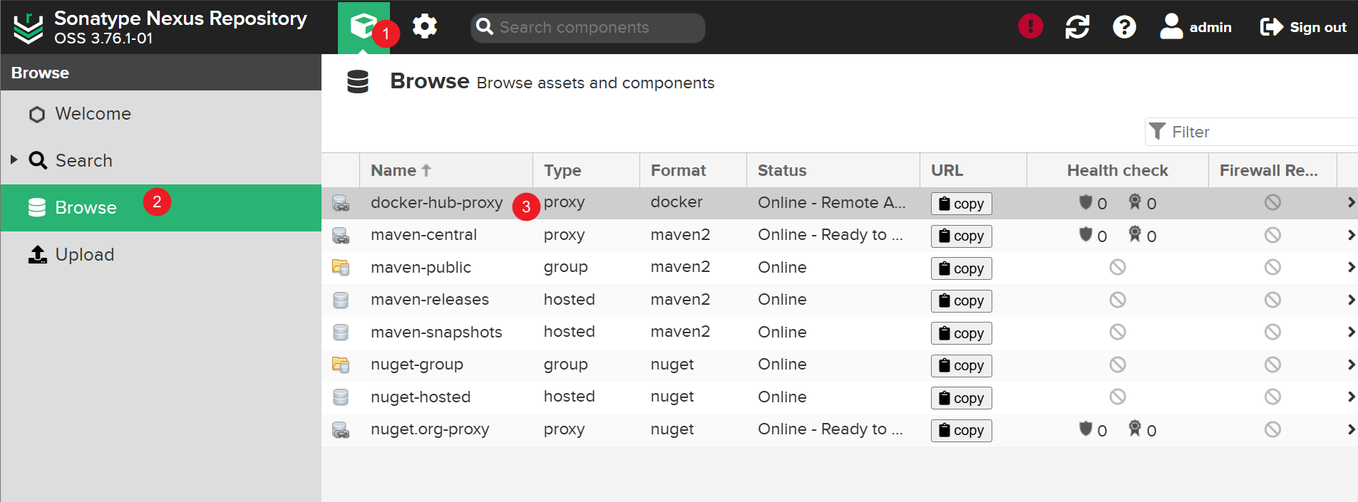Open the admin user account
1358x502 pixels.
tap(1195, 27)
